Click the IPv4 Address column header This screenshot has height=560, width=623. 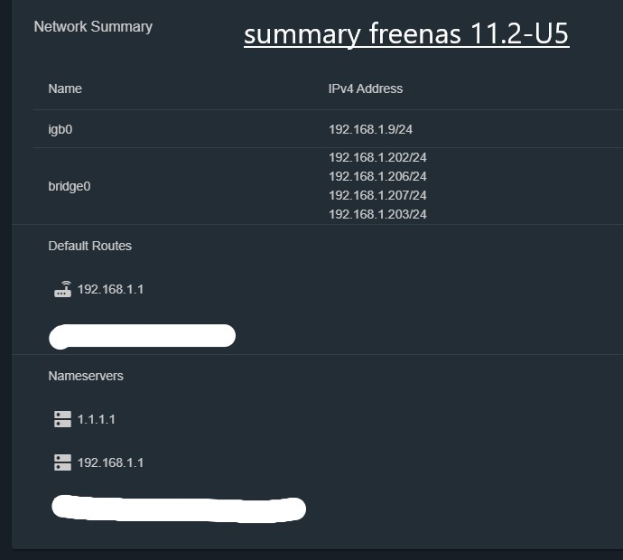point(366,89)
